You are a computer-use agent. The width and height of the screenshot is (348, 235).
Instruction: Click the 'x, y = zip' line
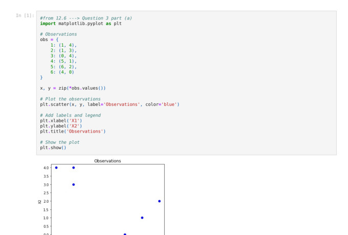73,88
